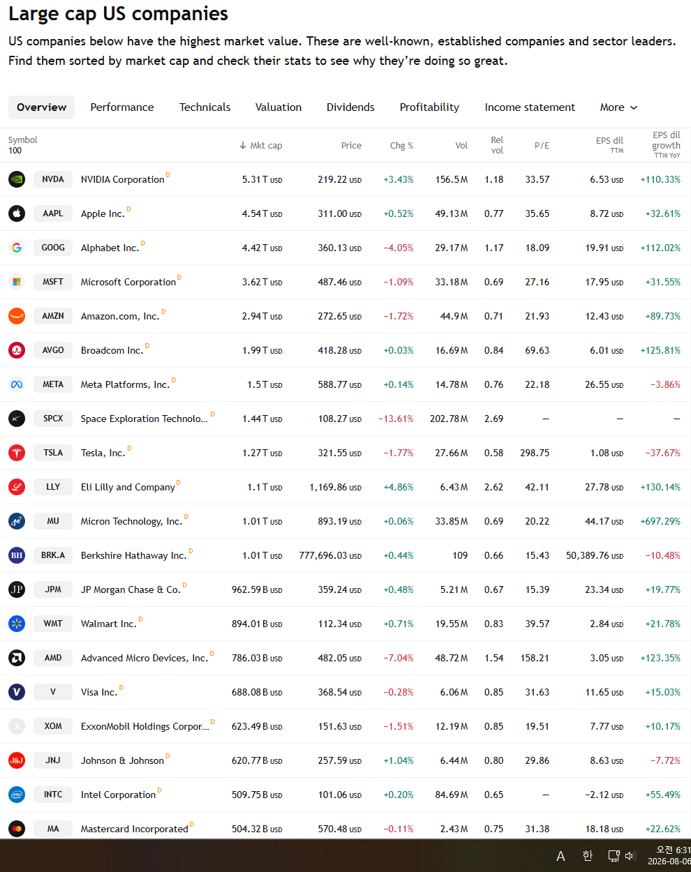Open the Walmart Inc. company link
This screenshot has height=872, width=691.
[x=108, y=624]
